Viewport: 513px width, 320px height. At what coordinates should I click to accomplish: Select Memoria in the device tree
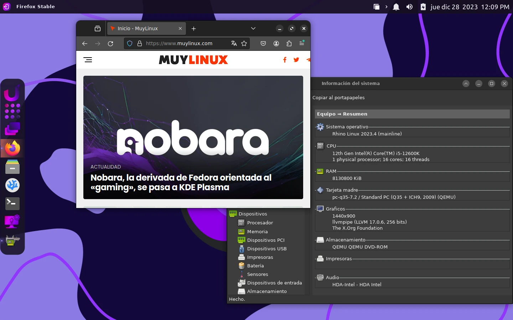click(257, 231)
